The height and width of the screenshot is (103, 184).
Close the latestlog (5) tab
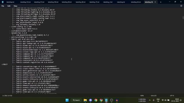point(155,2)
